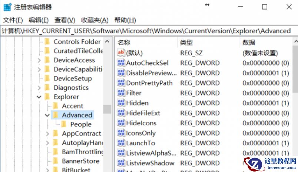Click the data (数值未设置) cell
Image resolution: width=298 pixels, height=172 pixels.
click(x=260, y=53)
